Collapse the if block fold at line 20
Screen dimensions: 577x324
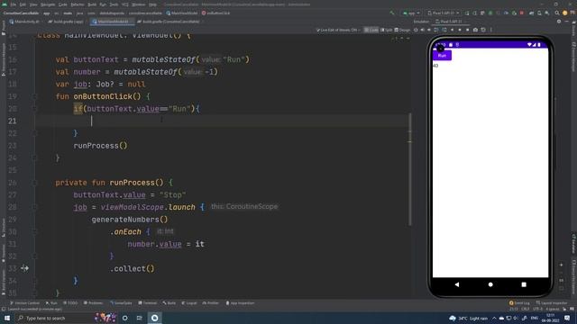34,109
